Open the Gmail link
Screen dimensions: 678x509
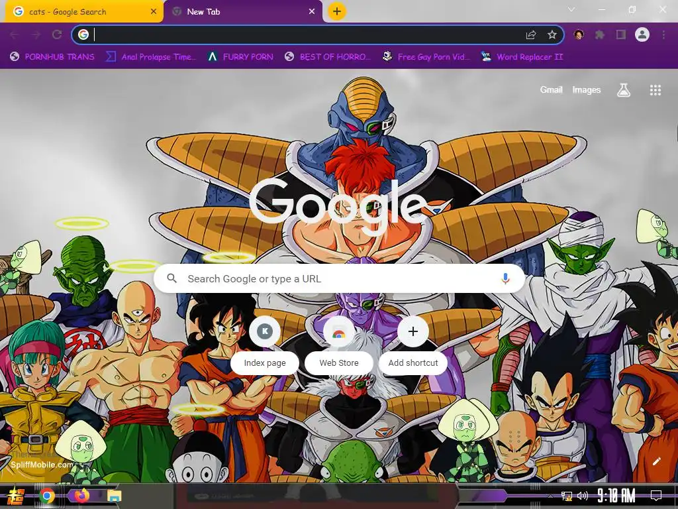551,90
